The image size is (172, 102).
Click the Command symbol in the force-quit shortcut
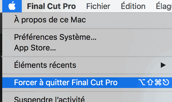[x=158, y=82]
